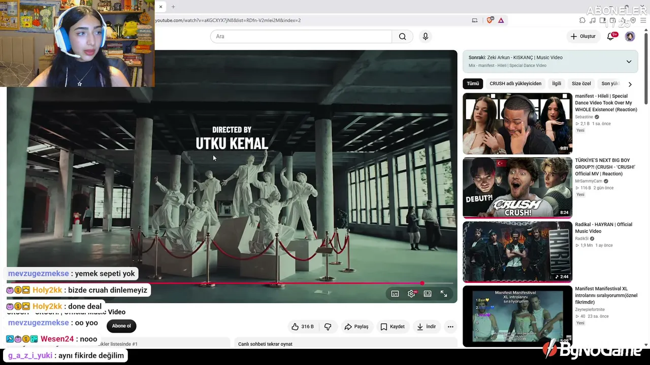
Task: Open the Zeyneplefortnite channel name
Action: tap(591, 309)
